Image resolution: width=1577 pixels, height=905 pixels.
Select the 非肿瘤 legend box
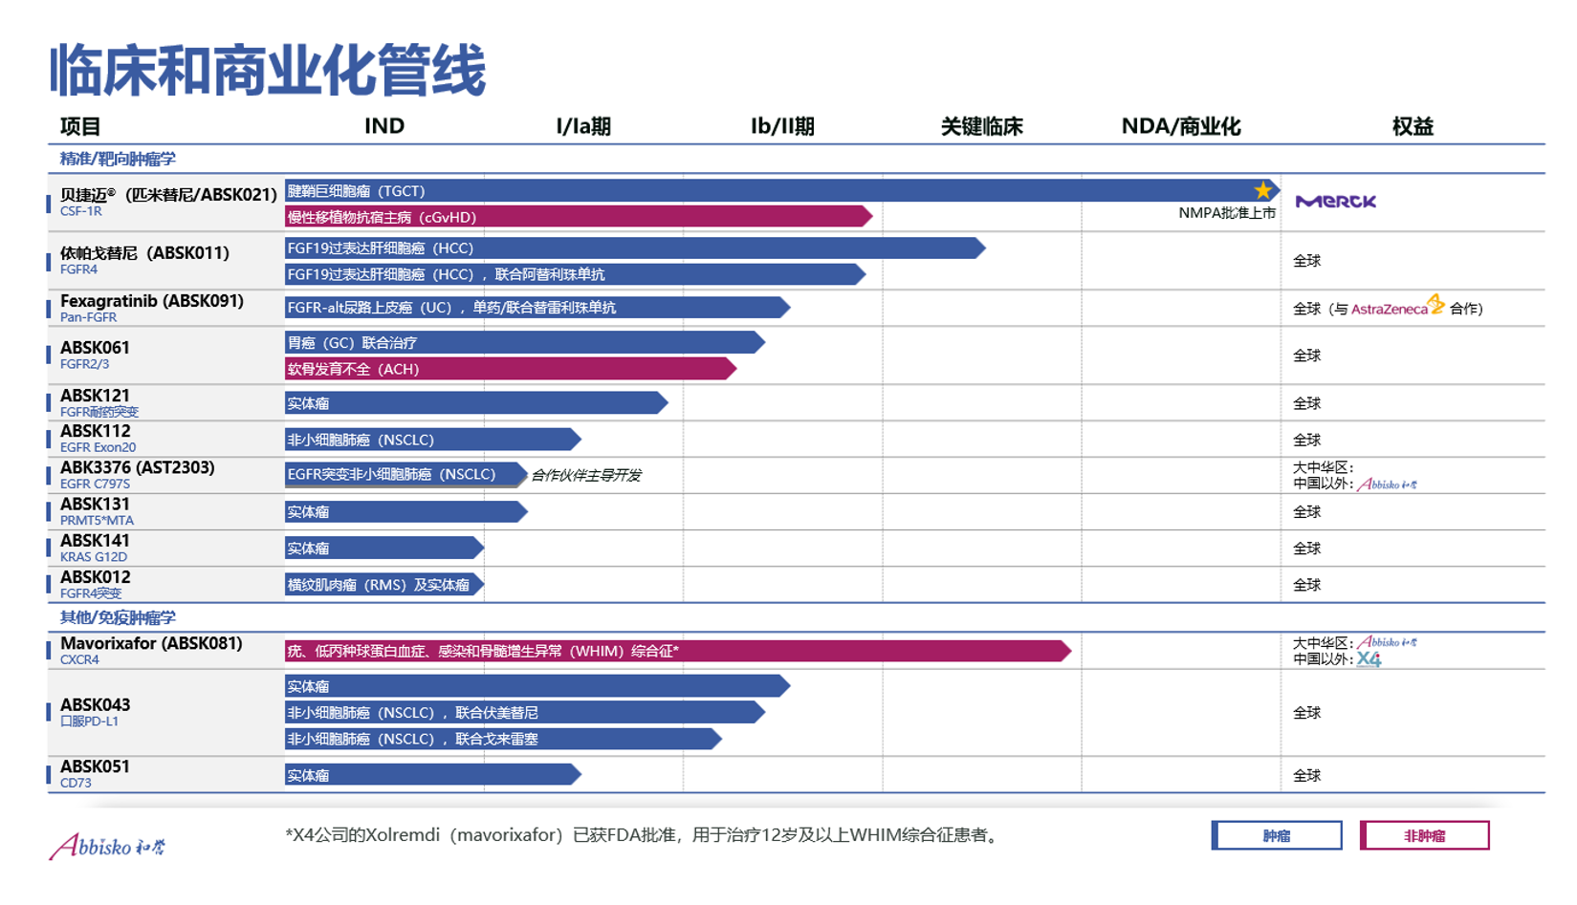1424,835
